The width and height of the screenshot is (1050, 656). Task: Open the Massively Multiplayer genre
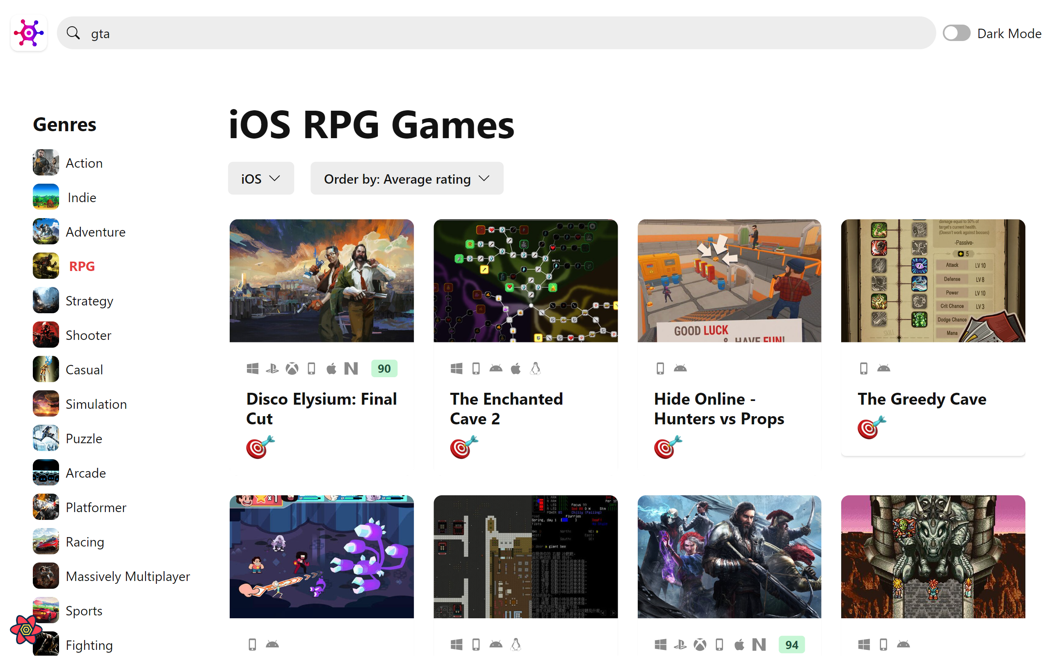(x=128, y=576)
